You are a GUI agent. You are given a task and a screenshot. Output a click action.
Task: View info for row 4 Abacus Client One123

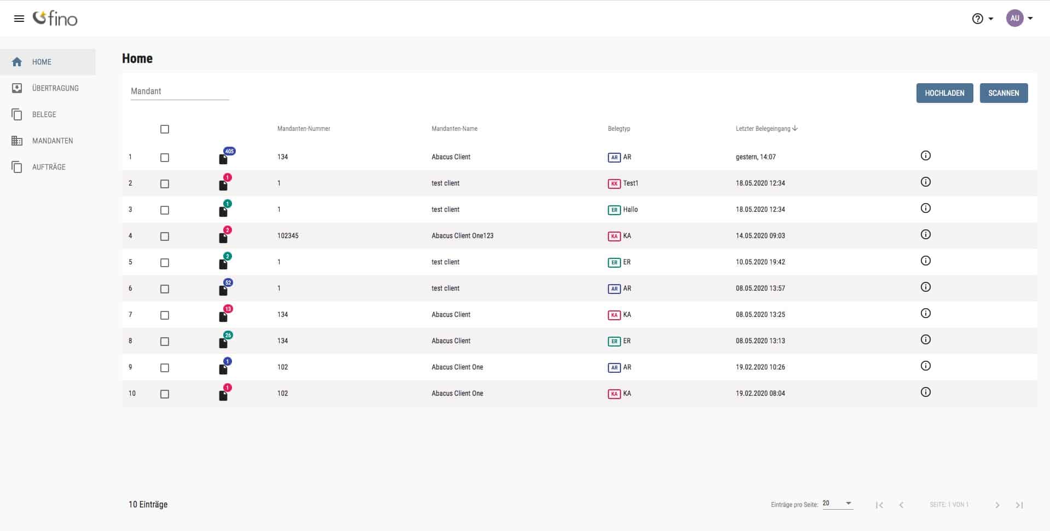926,234
